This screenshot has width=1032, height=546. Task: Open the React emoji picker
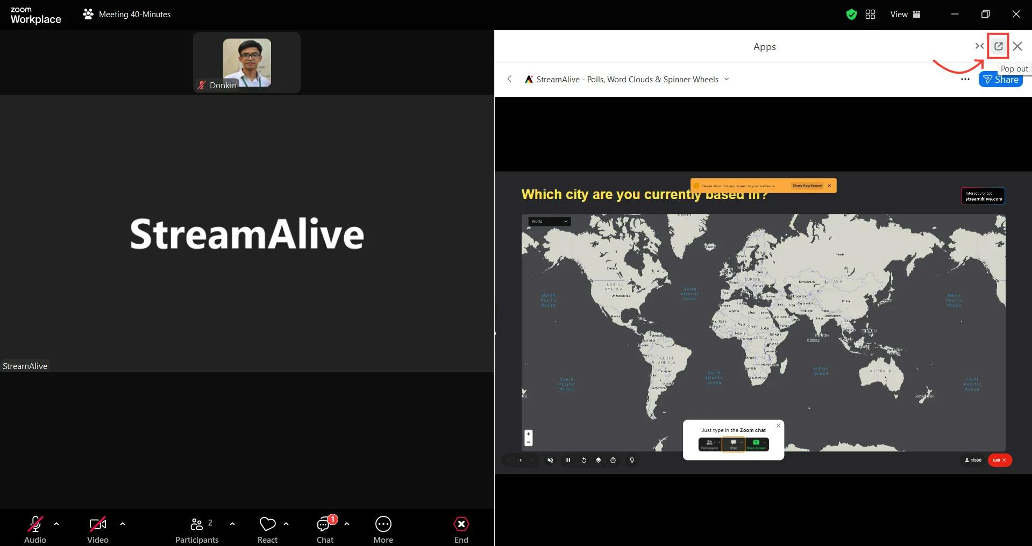pos(267,529)
